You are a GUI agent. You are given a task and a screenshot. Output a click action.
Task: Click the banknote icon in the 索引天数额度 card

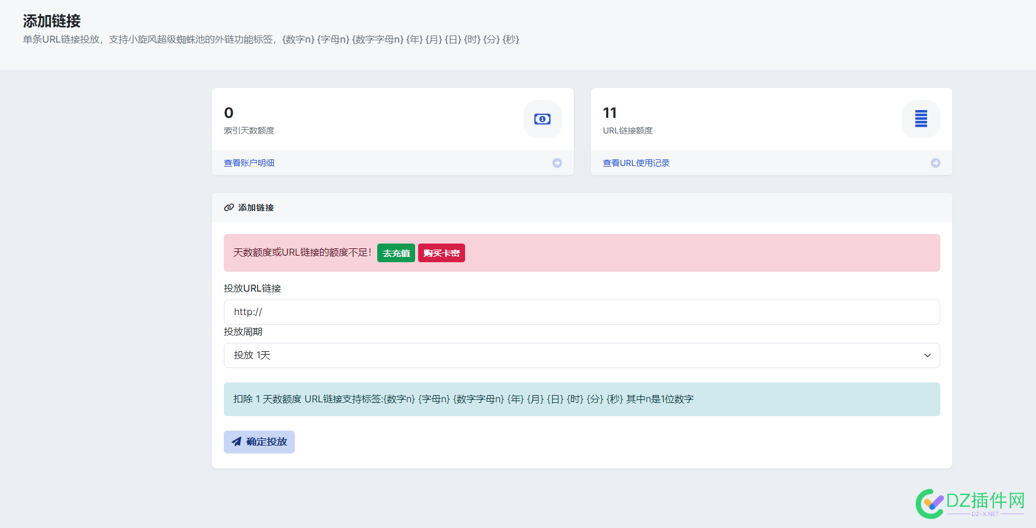tap(542, 119)
